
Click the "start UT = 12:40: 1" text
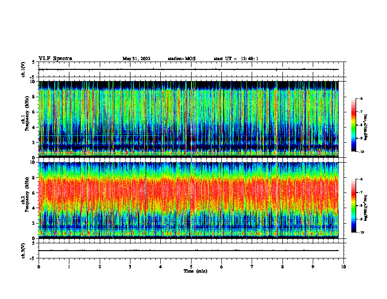click(x=236, y=59)
